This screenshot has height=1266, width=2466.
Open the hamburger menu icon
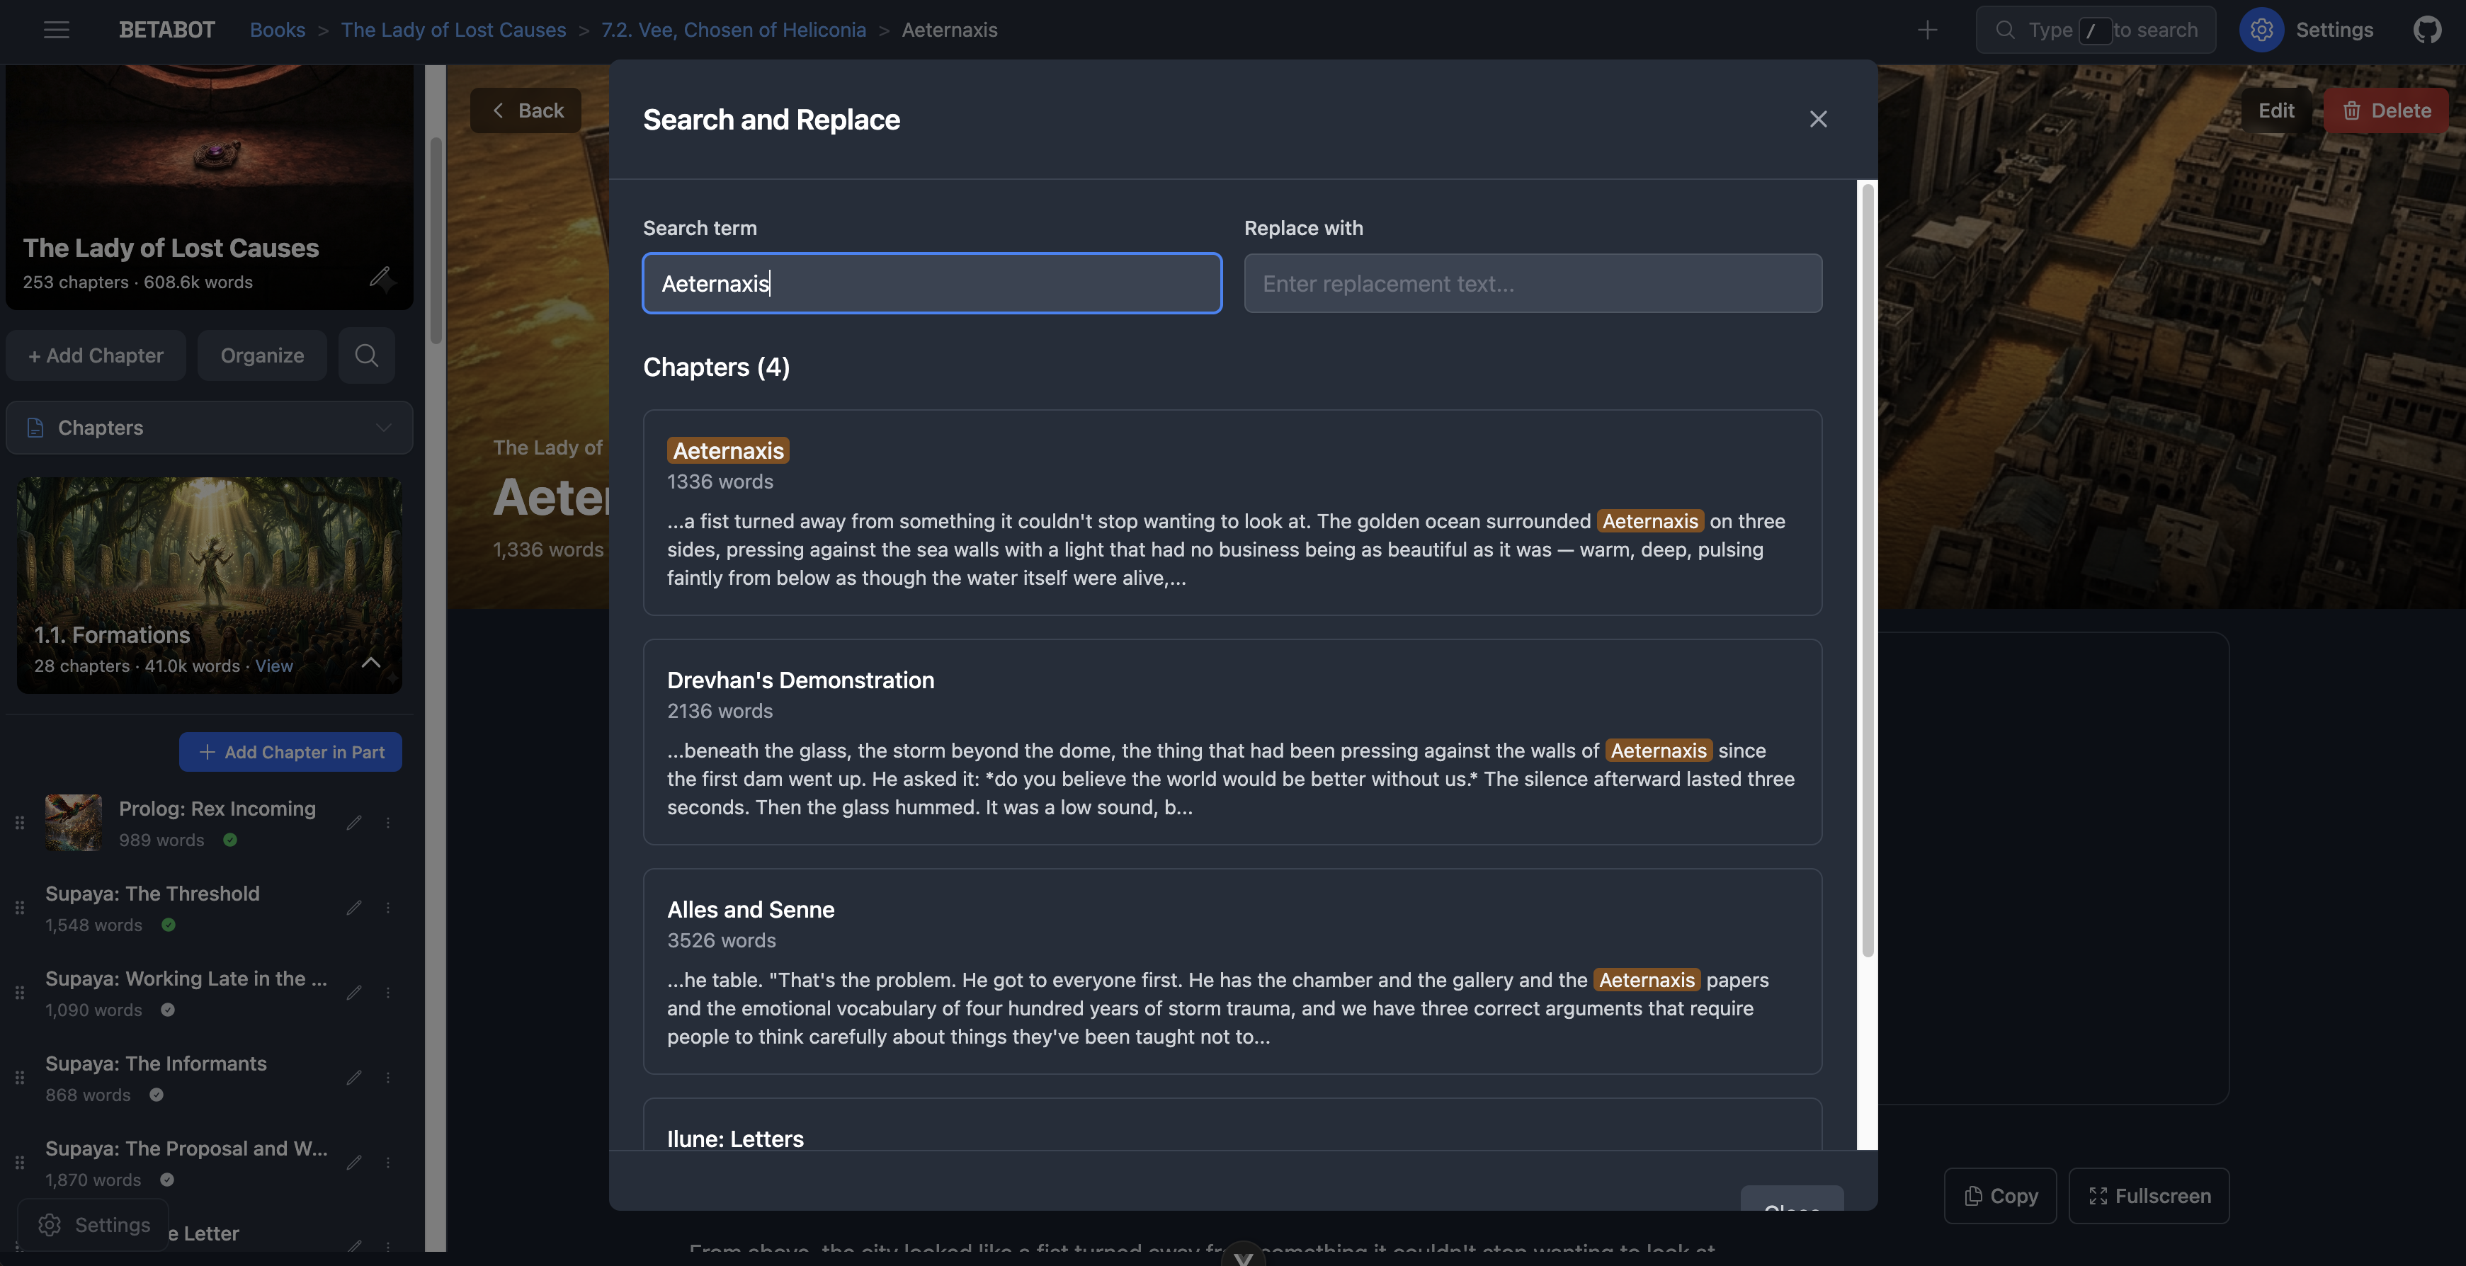57,30
